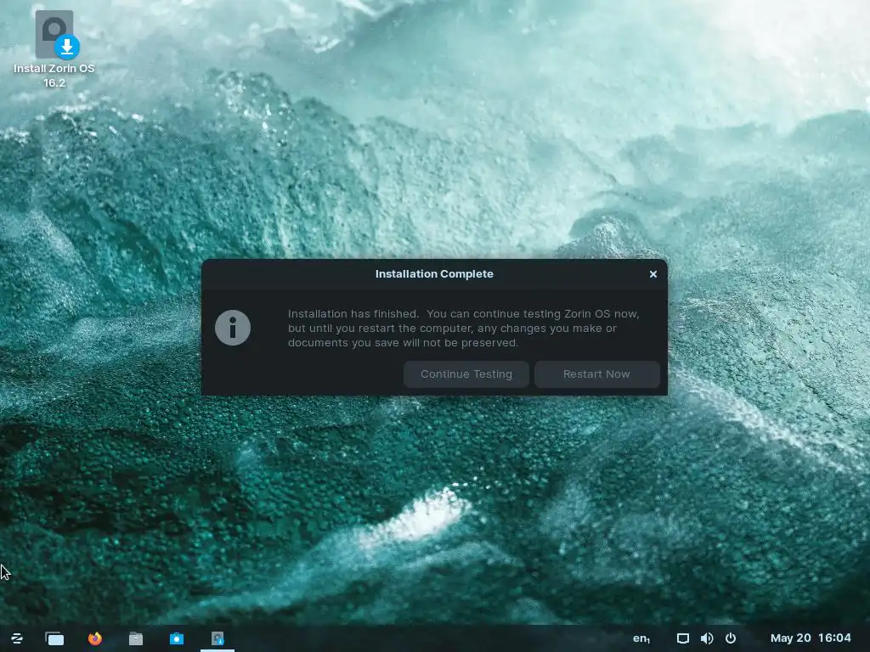Select the installer window in taskbar
Viewport: 870px width, 652px height.
(x=217, y=638)
